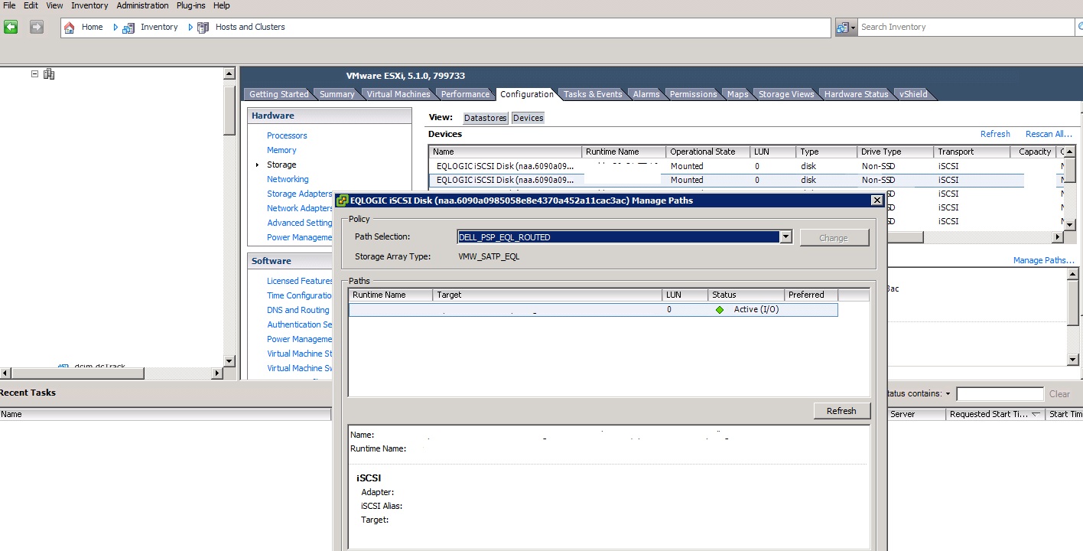This screenshot has width=1083, height=551.
Task: Click the datacenter icon in inventory tree
Action: point(49,74)
